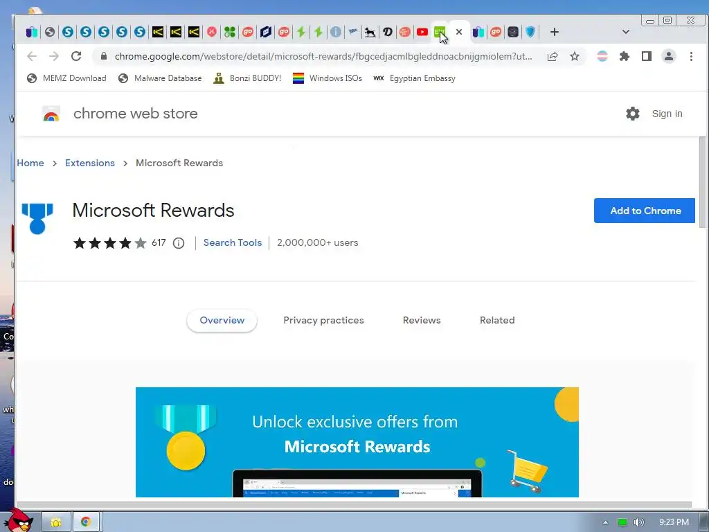This screenshot has width=709, height=532.
Task: Switch to the dark blue tilted square tab
Action: (266, 32)
